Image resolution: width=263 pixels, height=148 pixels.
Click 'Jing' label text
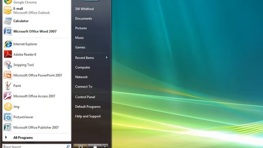point(16,107)
